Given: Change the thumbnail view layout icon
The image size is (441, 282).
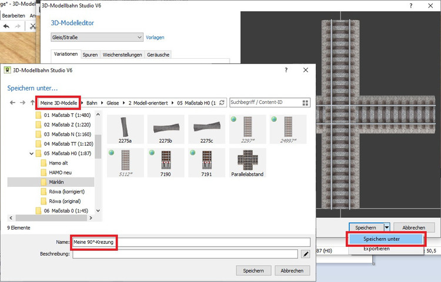Looking at the screenshot, I should tap(306, 103).
